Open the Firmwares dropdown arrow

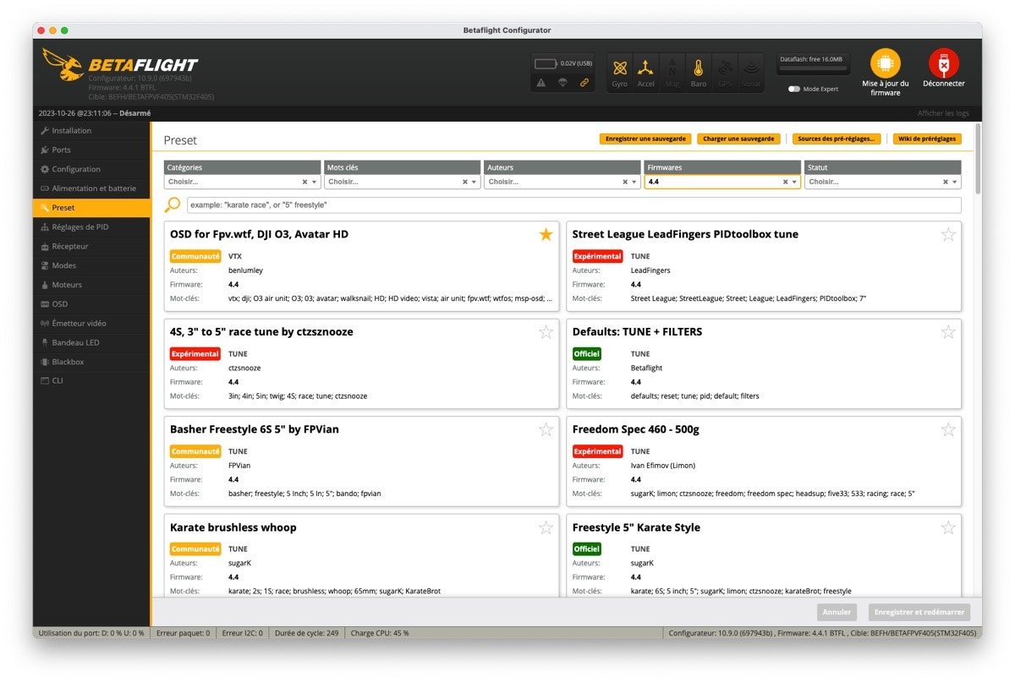coord(795,182)
